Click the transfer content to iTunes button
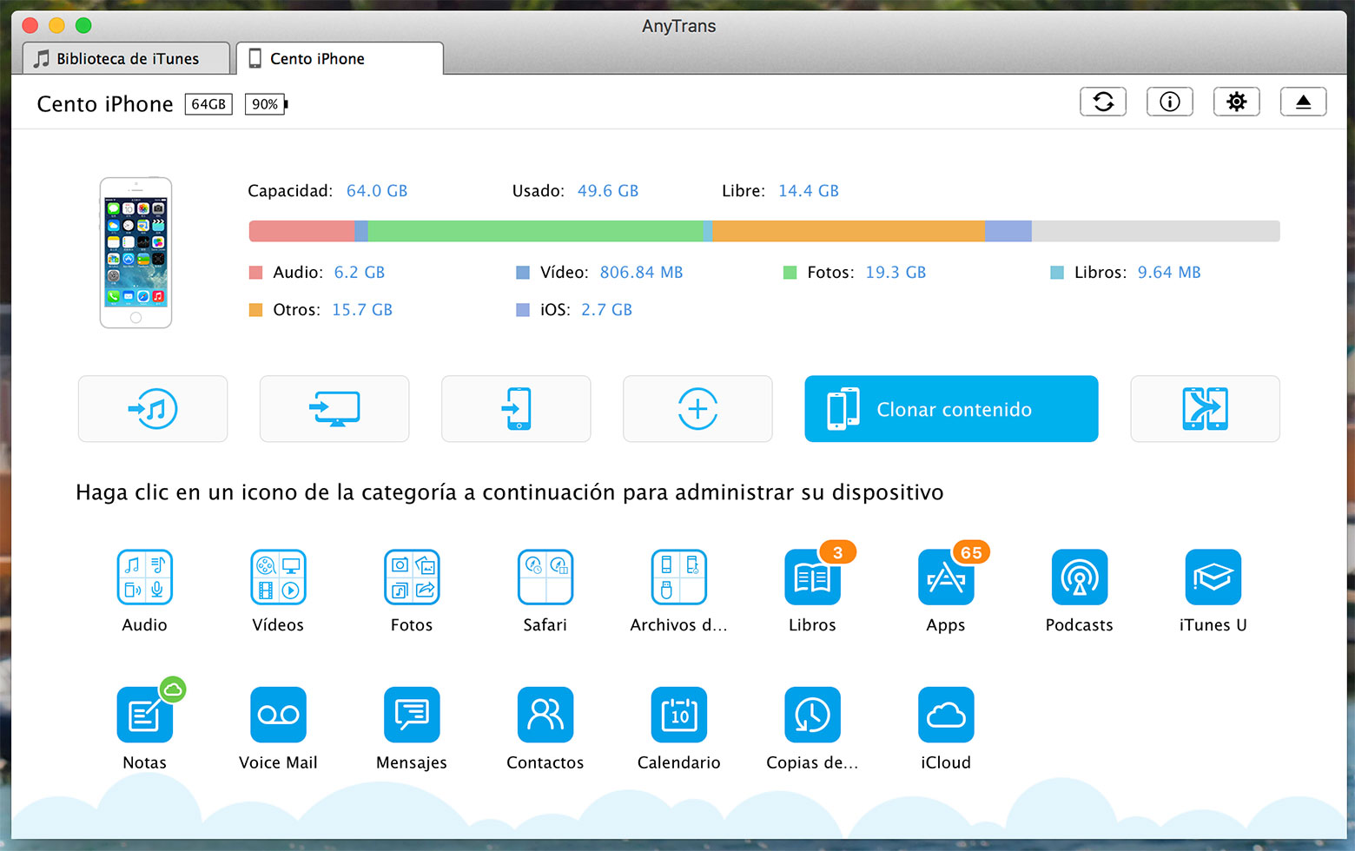The height and width of the screenshot is (851, 1355). pos(153,409)
